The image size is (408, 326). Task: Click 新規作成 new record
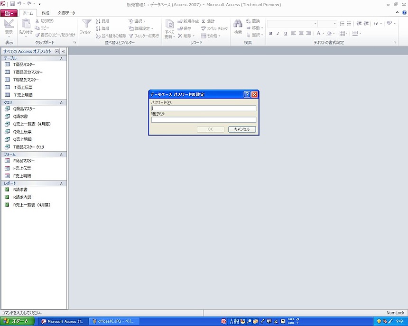(188, 21)
